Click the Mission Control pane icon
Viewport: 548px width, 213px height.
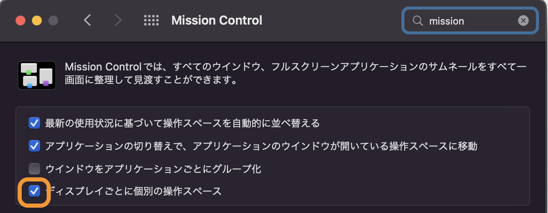tap(37, 75)
